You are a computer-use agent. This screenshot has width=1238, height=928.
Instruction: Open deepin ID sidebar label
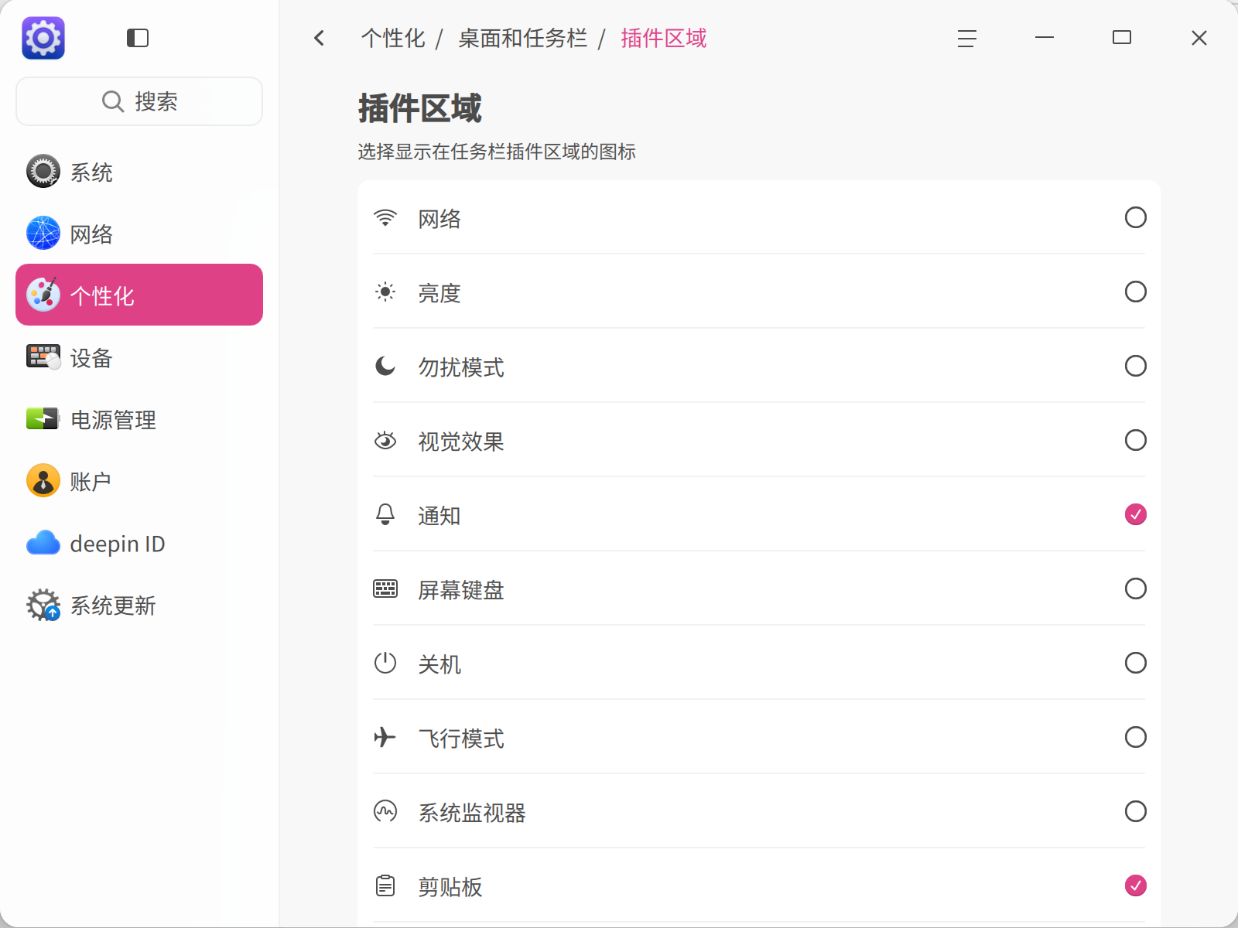click(118, 544)
